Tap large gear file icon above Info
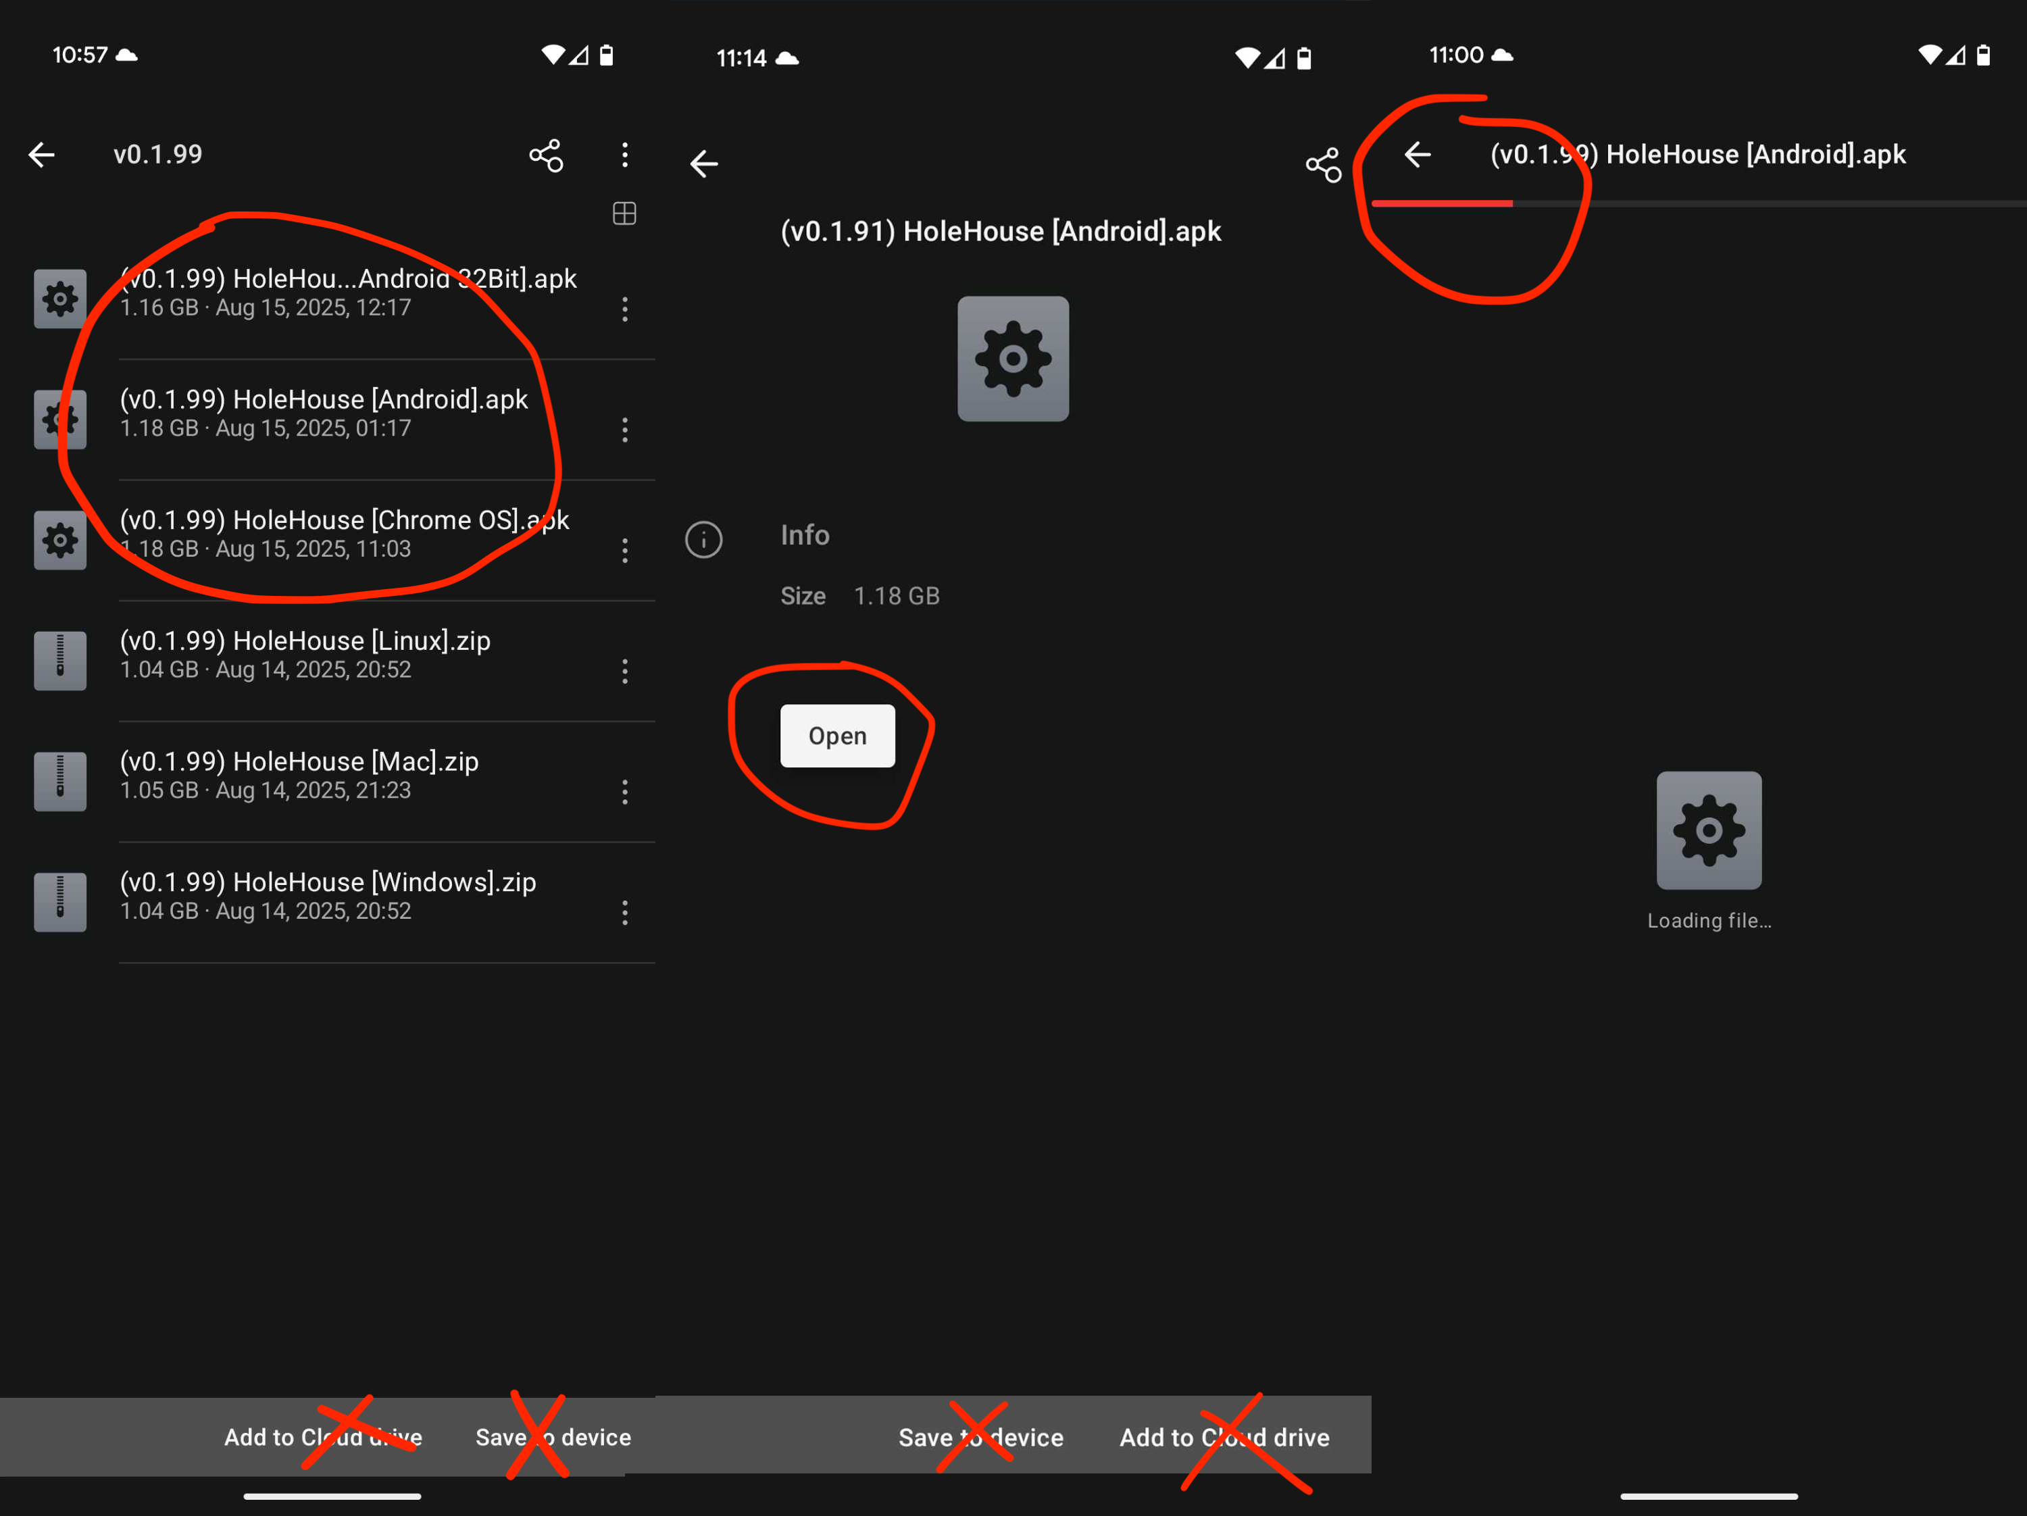 [1013, 358]
